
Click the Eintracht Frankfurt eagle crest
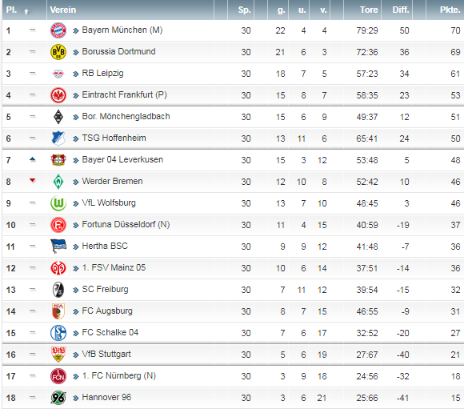click(x=58, y=95)
